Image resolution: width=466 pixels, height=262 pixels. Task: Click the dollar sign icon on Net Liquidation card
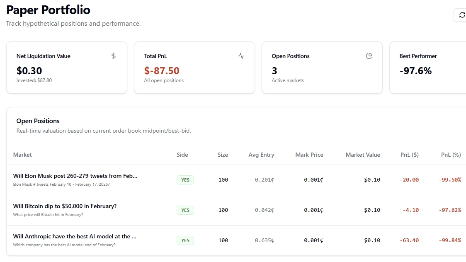click(x=114, y=56)
